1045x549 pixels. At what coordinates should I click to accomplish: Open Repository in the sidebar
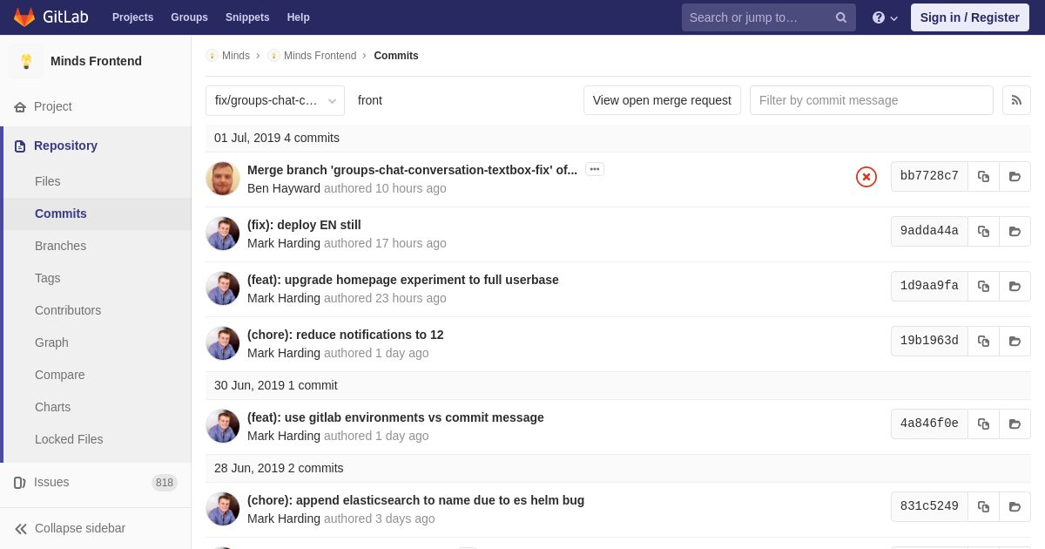click(96, 146)
